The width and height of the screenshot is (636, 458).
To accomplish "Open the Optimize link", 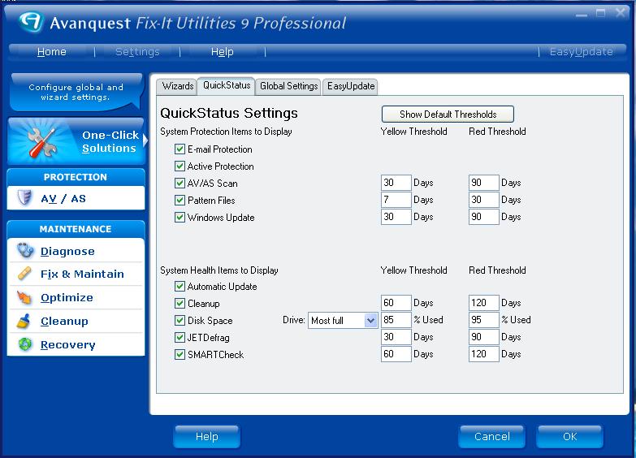I will point(67,297).
